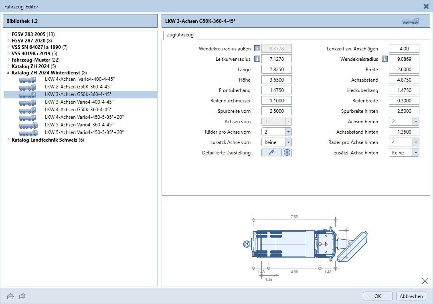Toggle the round detailed display switch
This screenshot has height=304, width=433.
click(x=287, y=152)
